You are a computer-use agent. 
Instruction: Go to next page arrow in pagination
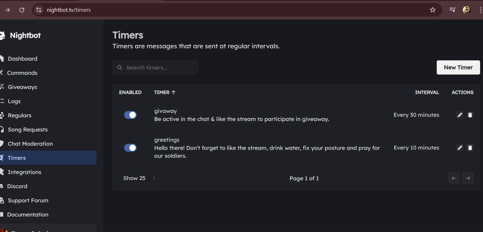468,178
